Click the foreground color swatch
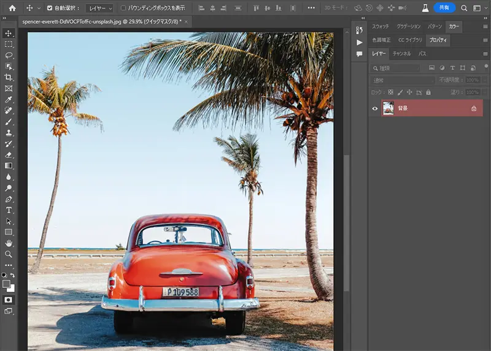Screen dimensions: 491x351 7,284
